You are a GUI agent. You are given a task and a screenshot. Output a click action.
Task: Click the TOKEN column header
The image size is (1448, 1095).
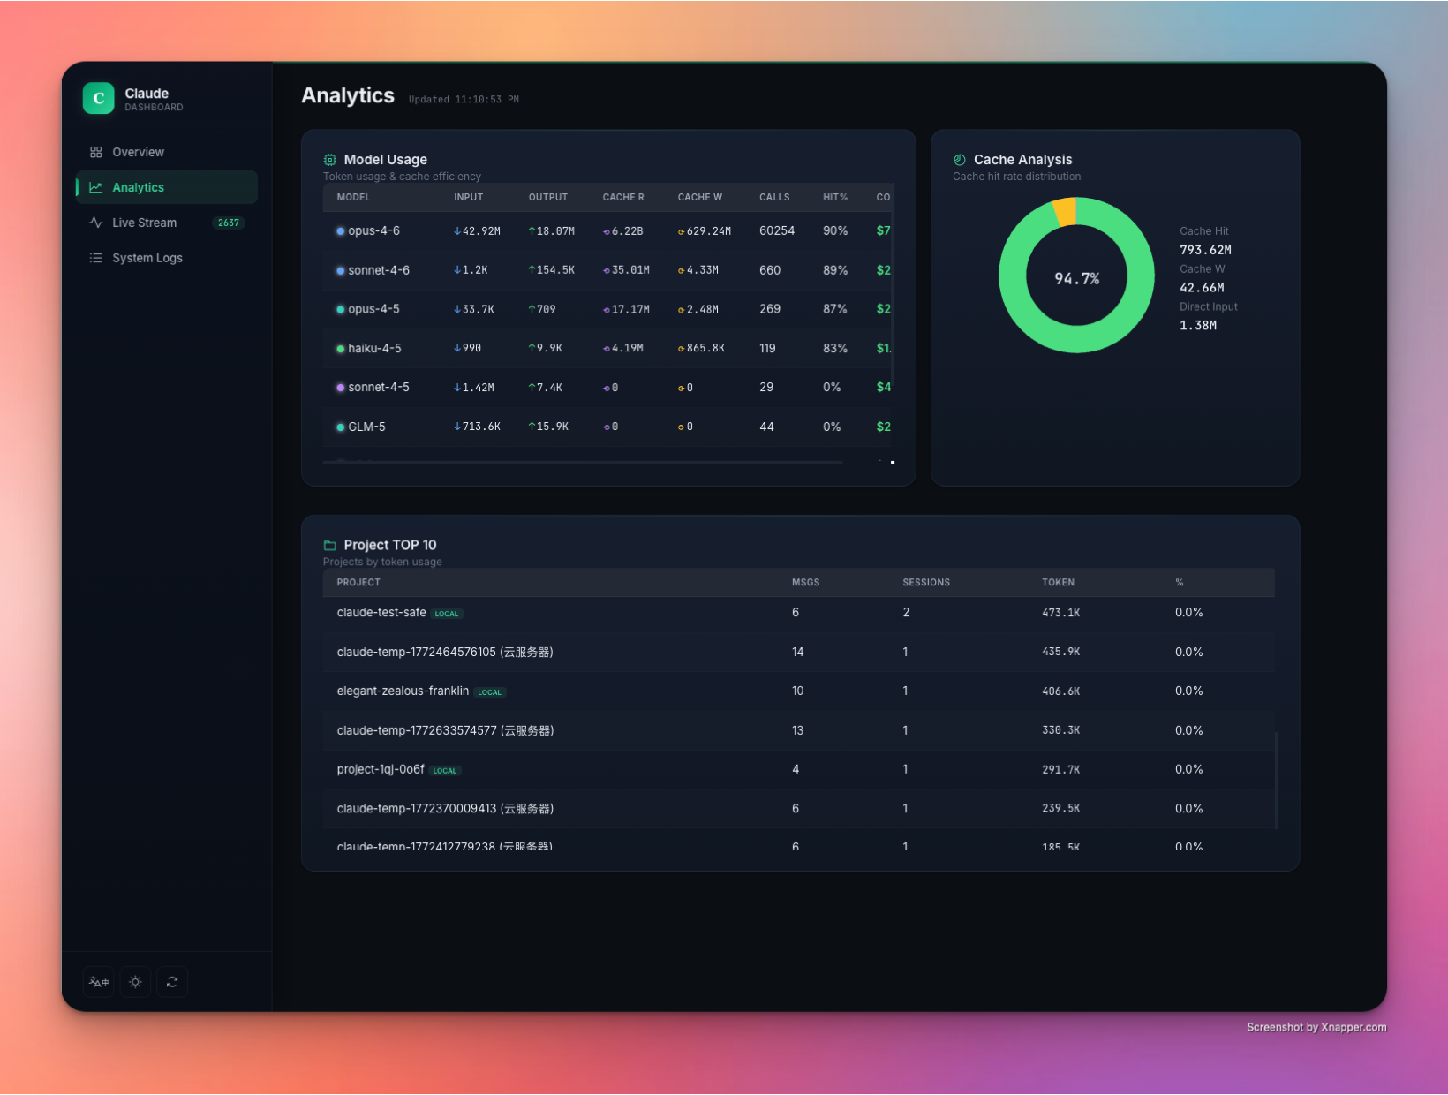tap(1058, 583)
